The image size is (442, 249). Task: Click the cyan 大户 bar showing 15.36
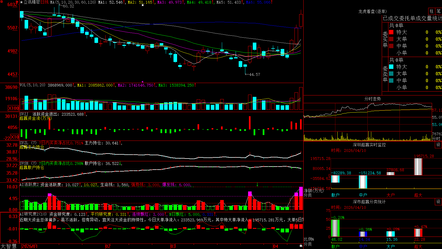[x=391, y=234]
